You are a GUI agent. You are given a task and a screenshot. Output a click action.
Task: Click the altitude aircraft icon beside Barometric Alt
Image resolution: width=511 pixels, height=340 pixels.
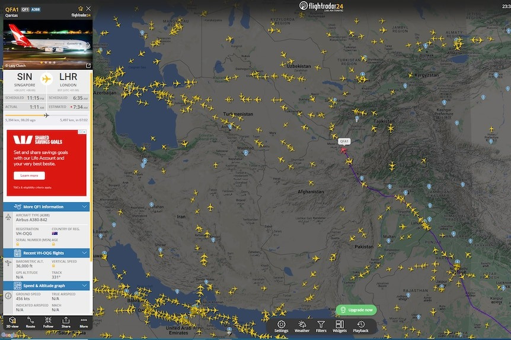8,263
